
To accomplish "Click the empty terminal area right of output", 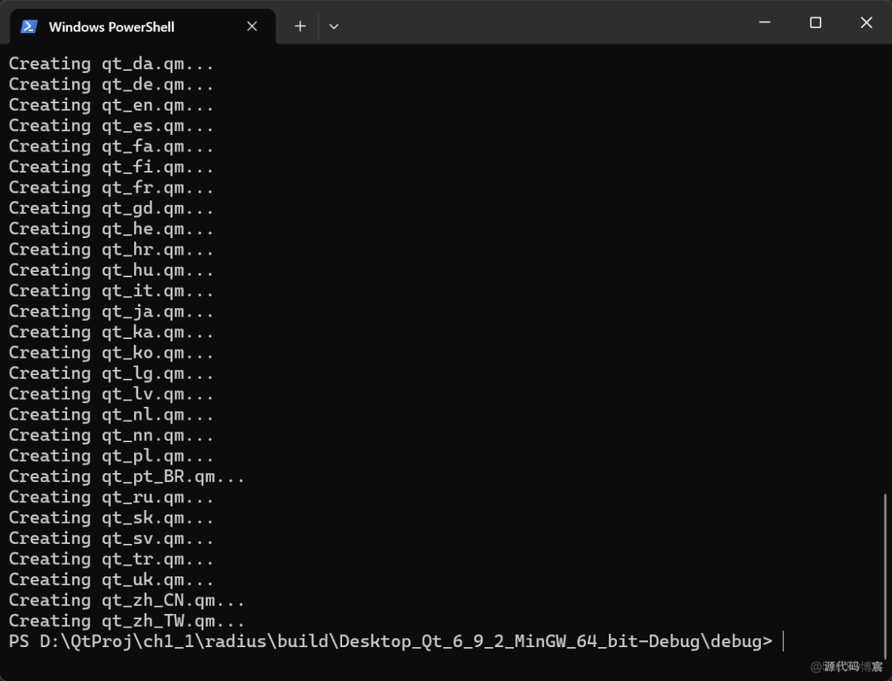I will click(527, 301).
